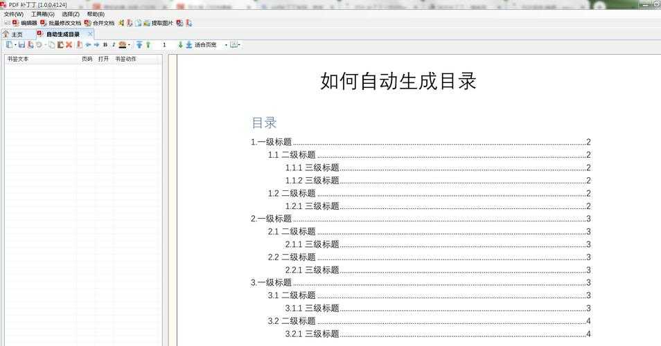Open the 工具箱(G) menu
This screenshot has height=346, width=661.
point(42,15)
